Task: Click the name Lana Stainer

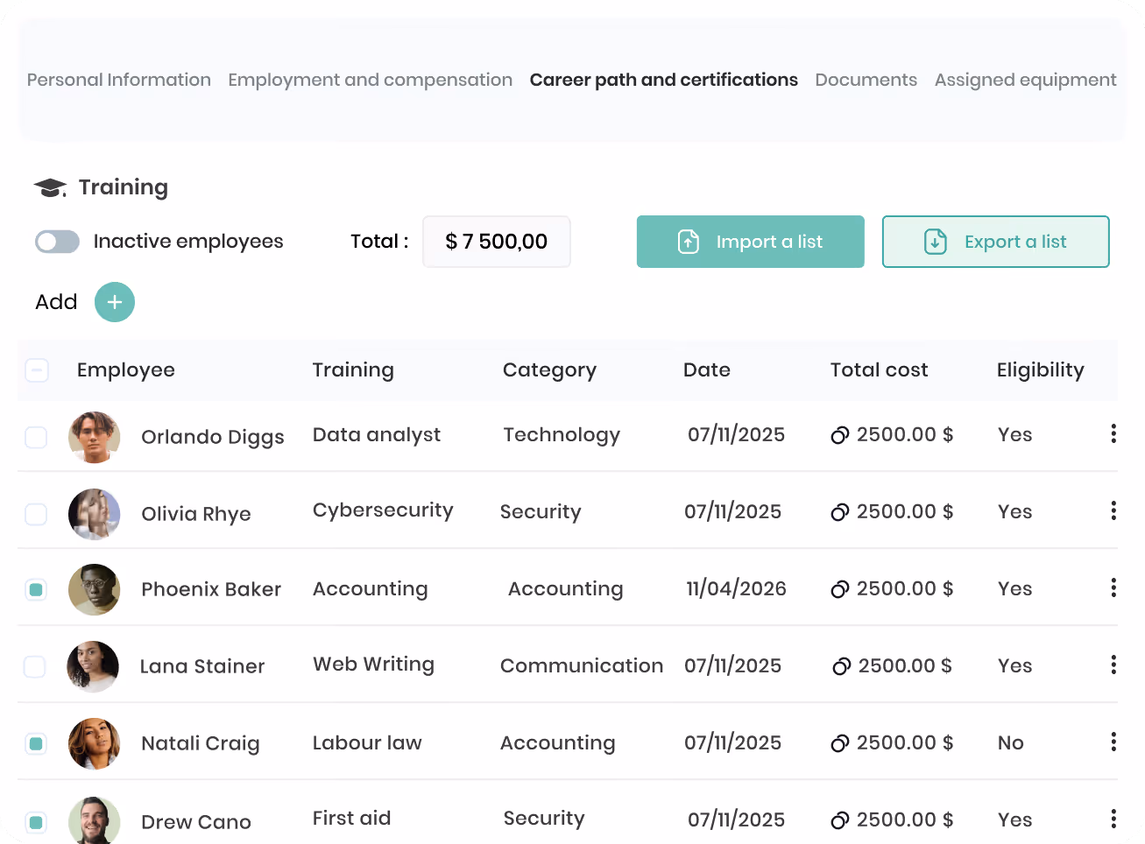Action: pos(202,666)
